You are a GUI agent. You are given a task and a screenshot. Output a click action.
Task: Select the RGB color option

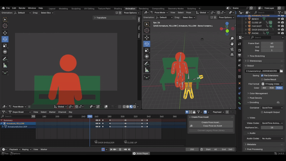(x=271, y=88)
